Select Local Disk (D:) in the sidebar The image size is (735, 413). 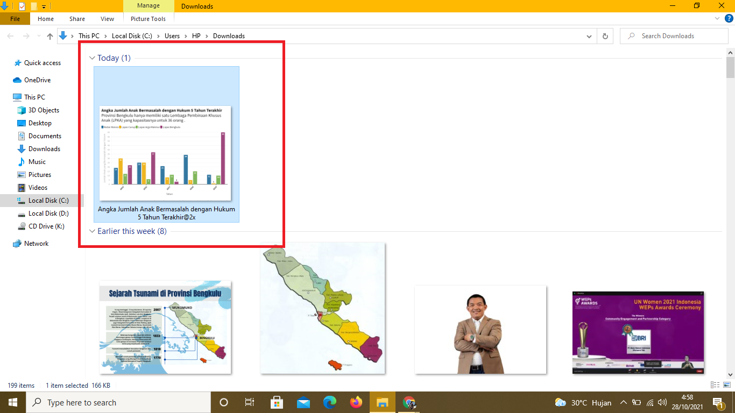point(48,213)
